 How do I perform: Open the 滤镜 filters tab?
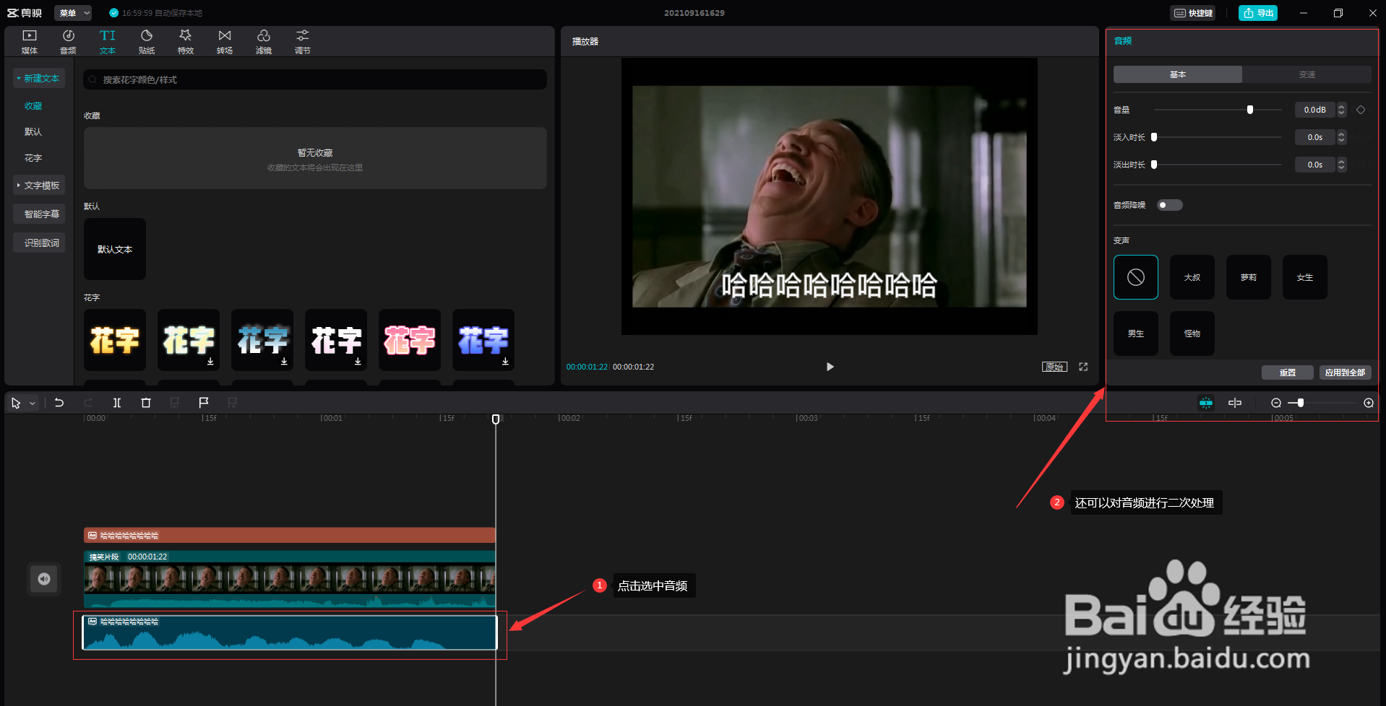point(264,42)
